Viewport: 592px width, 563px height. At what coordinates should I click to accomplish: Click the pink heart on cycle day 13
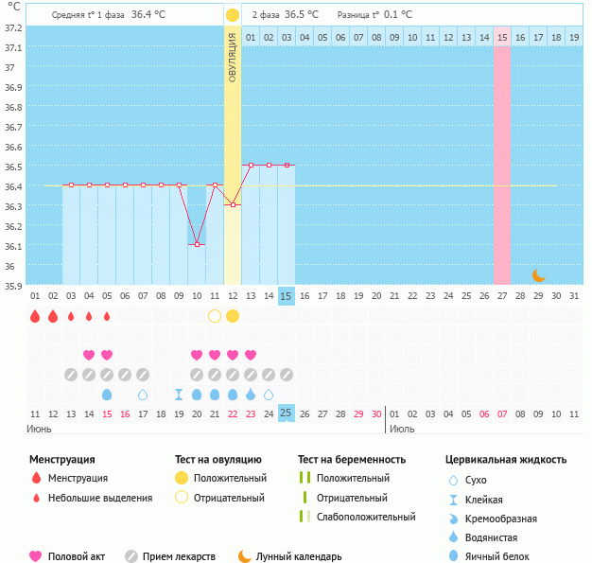pyautogui.click(x=251, y=355)
